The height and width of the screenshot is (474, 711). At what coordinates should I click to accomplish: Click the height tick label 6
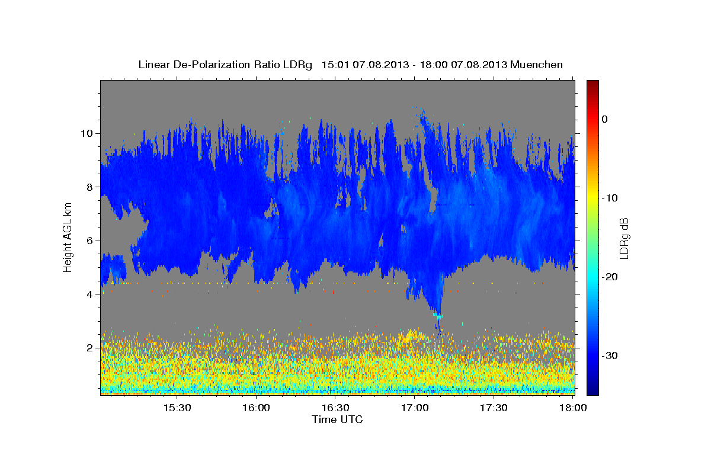(91, 241)
